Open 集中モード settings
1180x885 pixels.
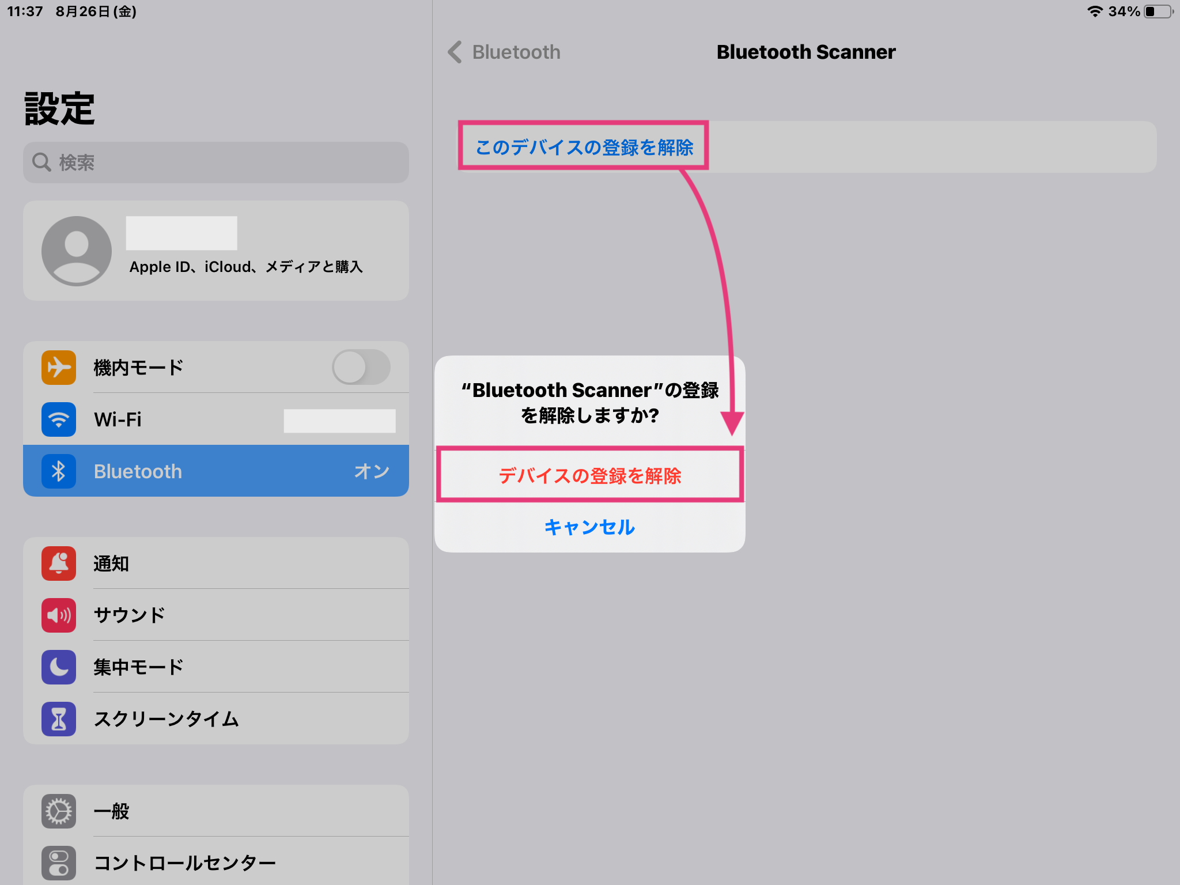click(x=216, y=667)
